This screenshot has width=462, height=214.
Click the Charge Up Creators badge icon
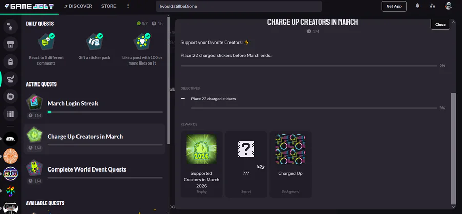[x=34, y=135]
